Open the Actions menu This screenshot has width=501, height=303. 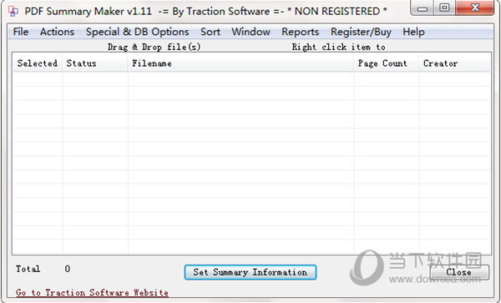pyautogui.click(x=57, y=32)
